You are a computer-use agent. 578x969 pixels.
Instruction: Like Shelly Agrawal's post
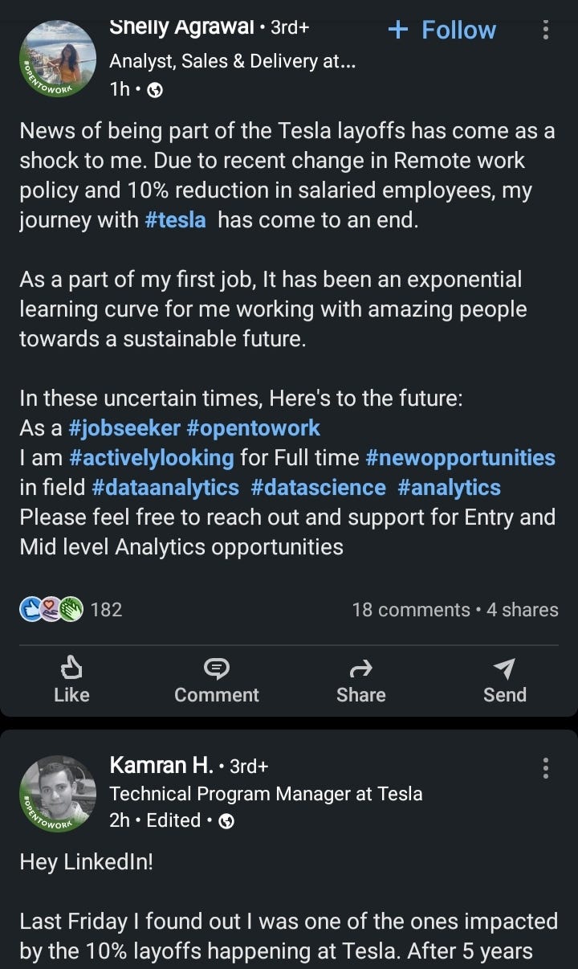71,680
